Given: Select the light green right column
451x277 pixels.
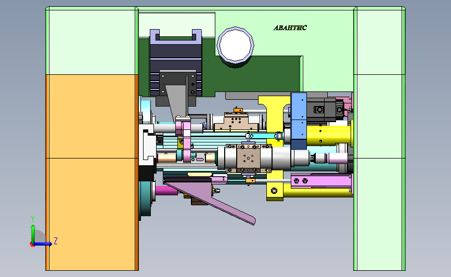Looking at the screenshot, I should pos(379,138).
